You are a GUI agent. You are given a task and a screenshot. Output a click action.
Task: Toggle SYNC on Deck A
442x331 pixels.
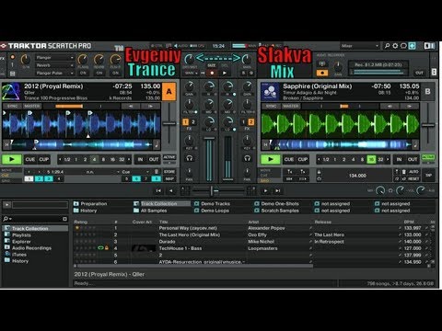(x=13, y=106)
